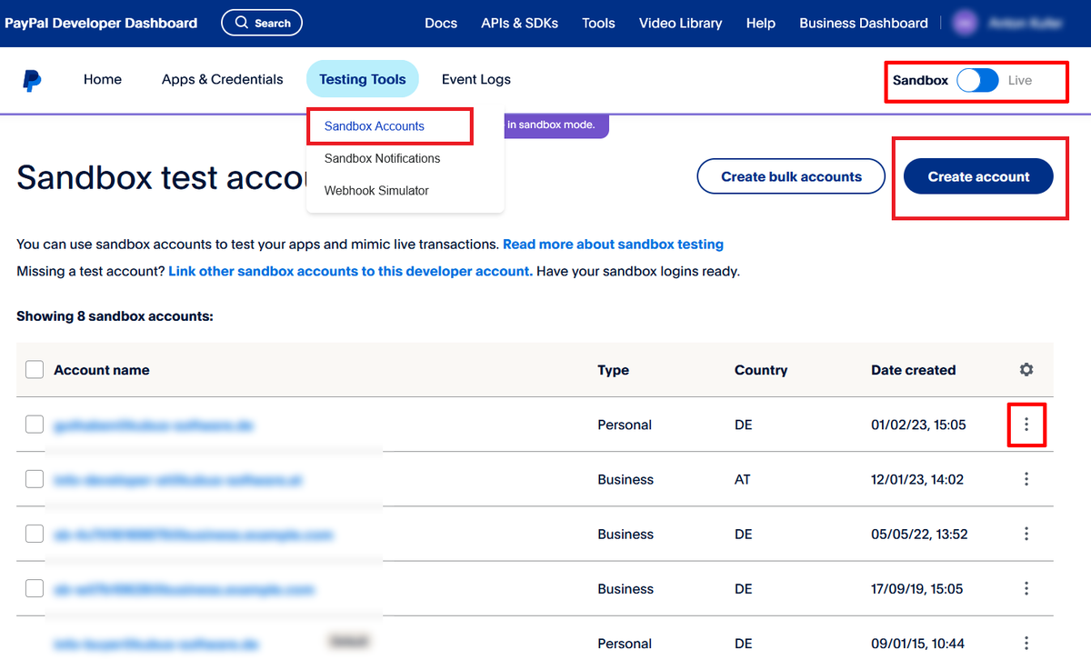Image resolution: width=1091 pixels, height=670 pixels.
Task: Click the Sandbox label next to toggle
Action: tap(920, 80)
